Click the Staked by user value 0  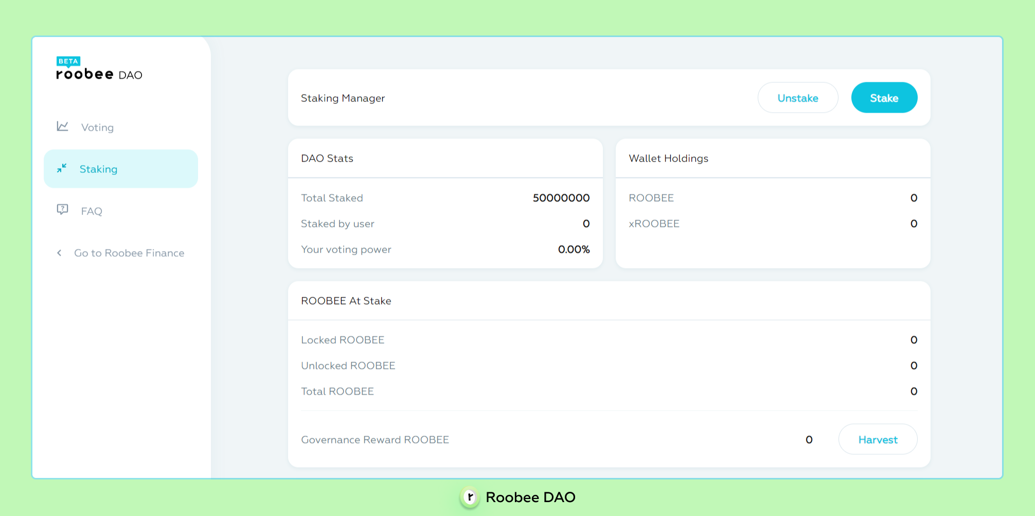(x=586, y=223)
